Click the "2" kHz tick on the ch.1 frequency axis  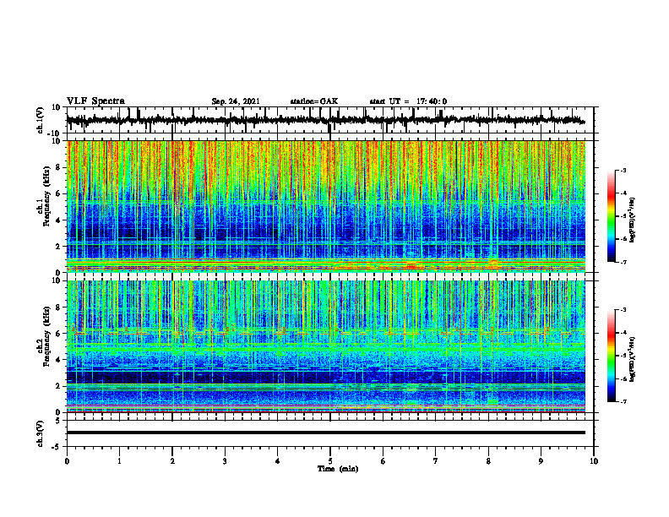tap(59, 246)
